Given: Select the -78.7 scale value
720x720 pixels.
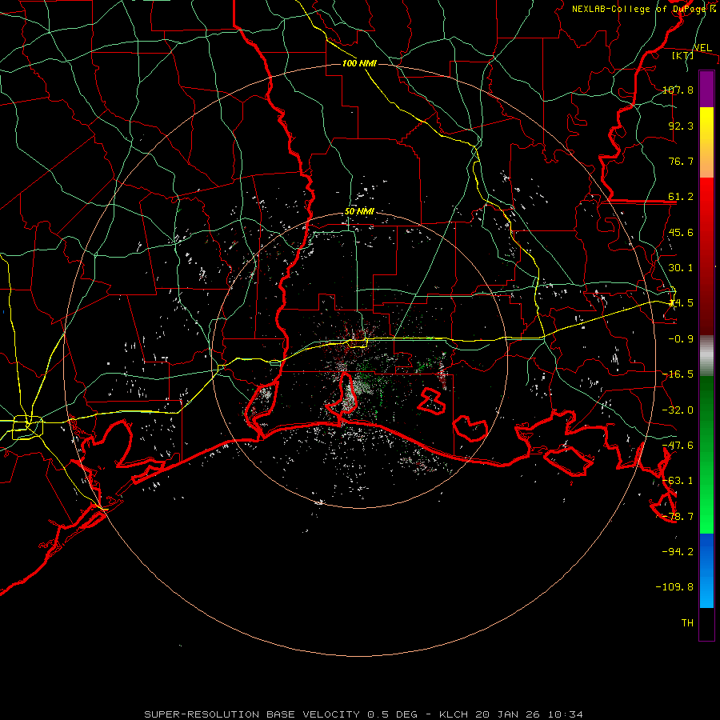Looking at the screenshot, I should [678, 517].
